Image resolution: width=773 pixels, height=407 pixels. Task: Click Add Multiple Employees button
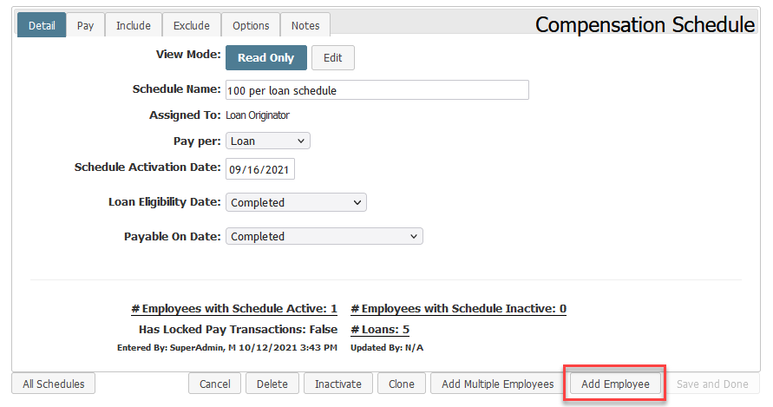[x=498, y=384]
